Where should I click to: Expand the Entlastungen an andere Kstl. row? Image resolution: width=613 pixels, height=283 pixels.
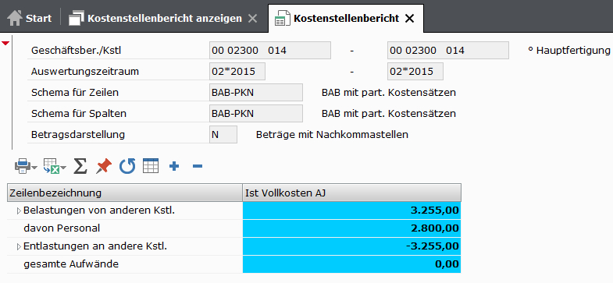(19, 246)
